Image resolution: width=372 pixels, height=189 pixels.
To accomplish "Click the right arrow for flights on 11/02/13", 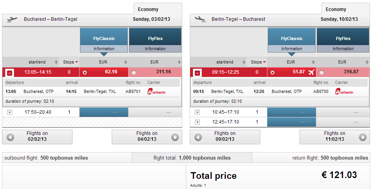I will coord(363,137).
